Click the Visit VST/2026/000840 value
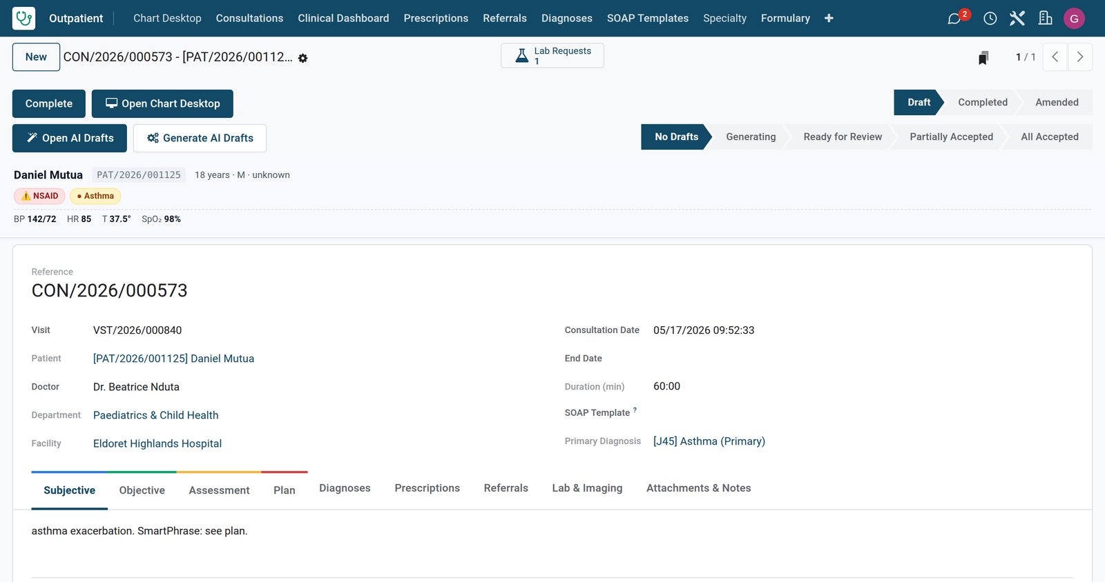This screenshot has height=582, width=1105. (x=137, y=330)
